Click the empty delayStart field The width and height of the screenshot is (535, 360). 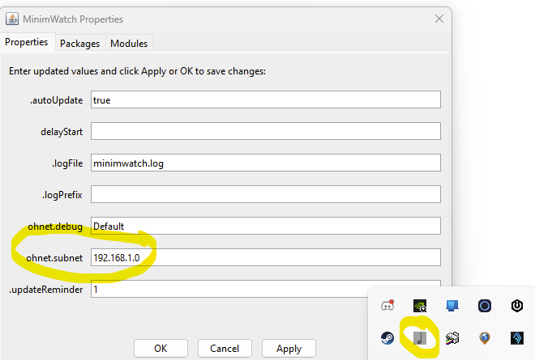tap(265, 131)
